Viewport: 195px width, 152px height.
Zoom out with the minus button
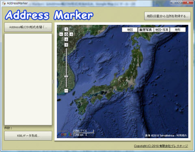click(66, 91)
